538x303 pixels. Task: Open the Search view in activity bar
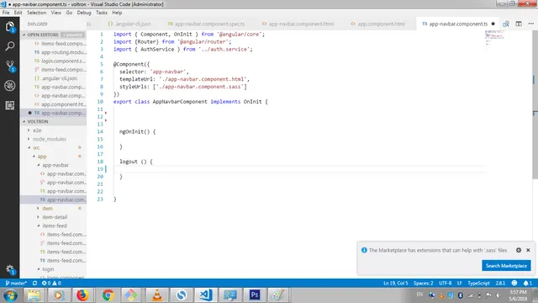(x=9, y=46)
